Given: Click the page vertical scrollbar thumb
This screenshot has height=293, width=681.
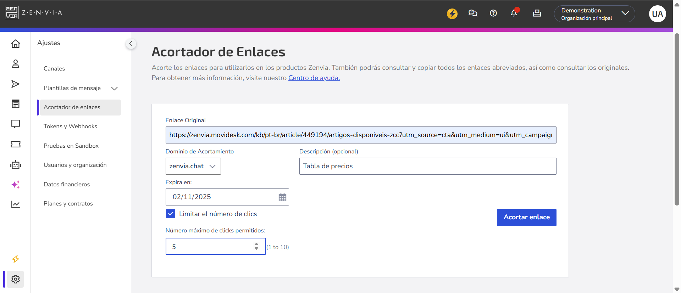Looking at the screenshot, I should (677, 119).
